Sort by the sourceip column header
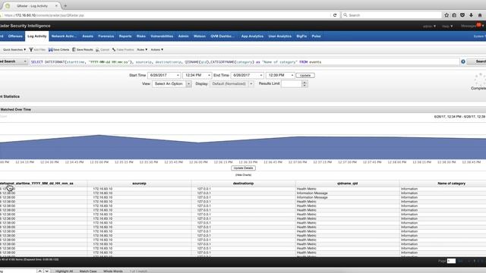 [139, 184]
